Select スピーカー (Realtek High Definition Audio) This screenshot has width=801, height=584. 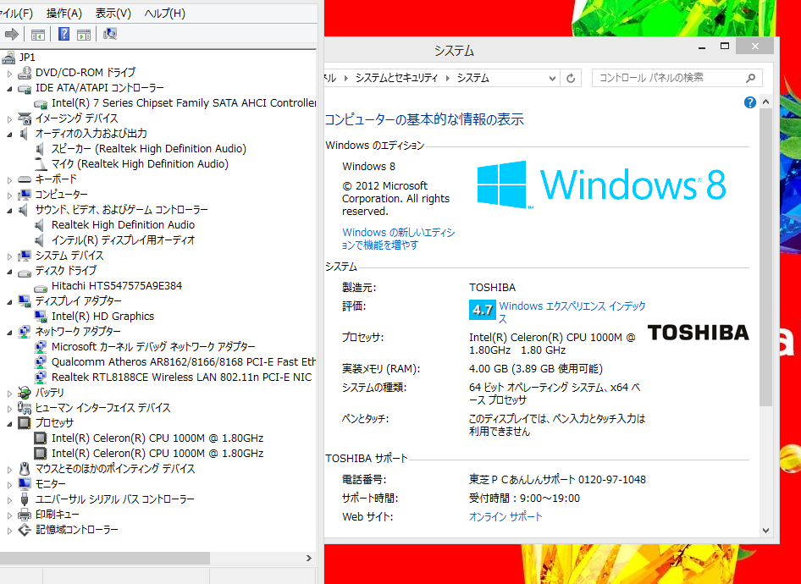(x=149, y=149)
